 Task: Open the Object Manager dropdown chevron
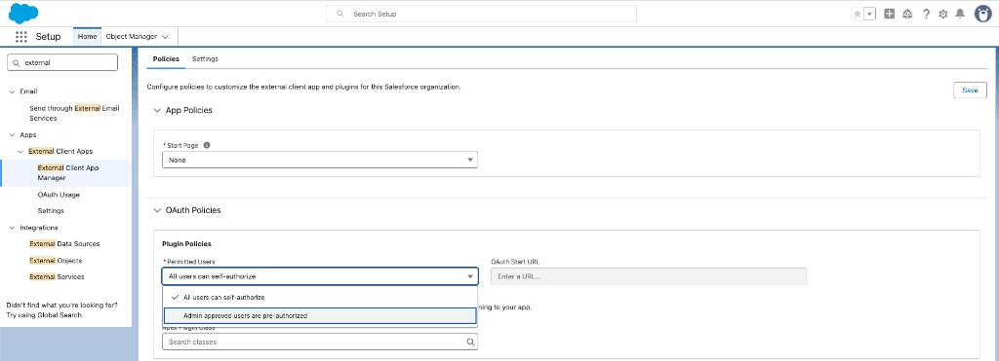click(166, 37)
